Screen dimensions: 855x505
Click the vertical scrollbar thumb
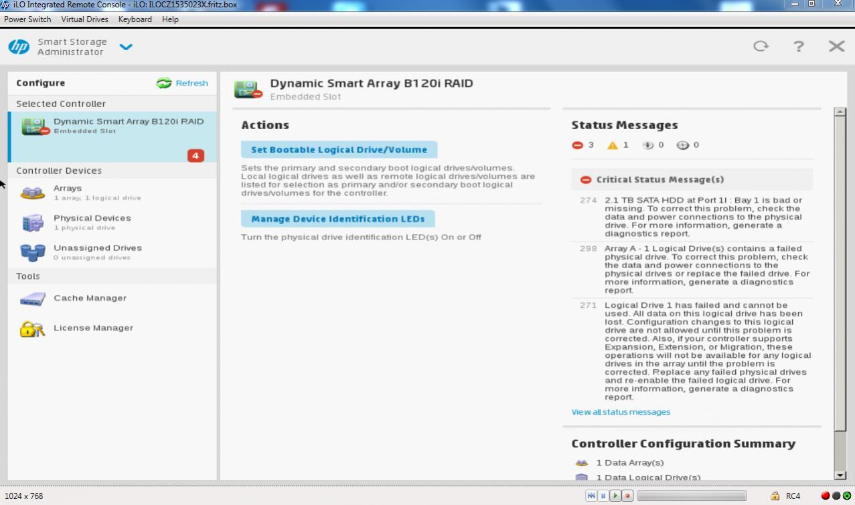(840, 274)
